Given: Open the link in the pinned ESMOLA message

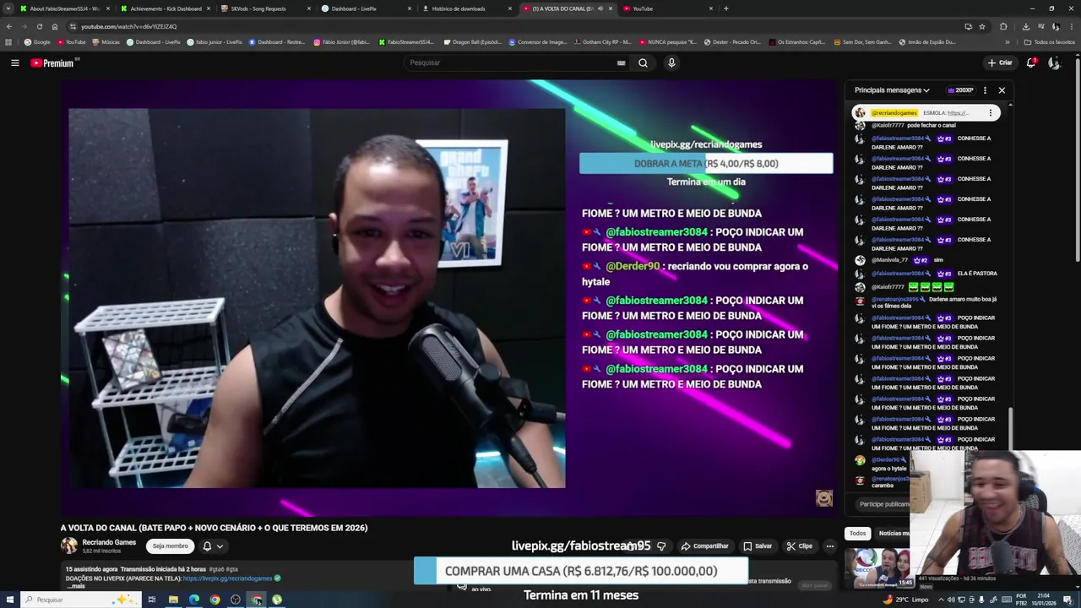Looking at the screenshot, I should coord(958,112).
